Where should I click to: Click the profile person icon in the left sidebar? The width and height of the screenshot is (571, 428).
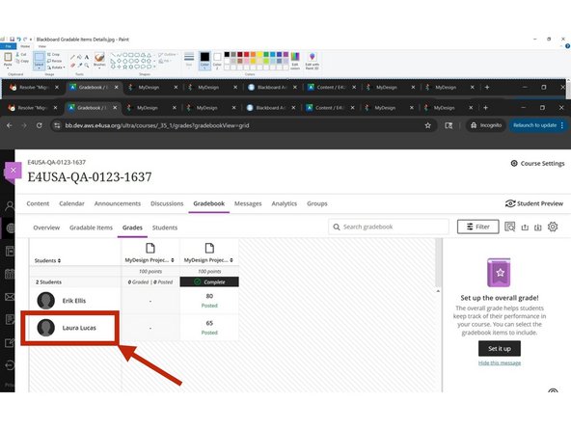(x=10, y=206)
